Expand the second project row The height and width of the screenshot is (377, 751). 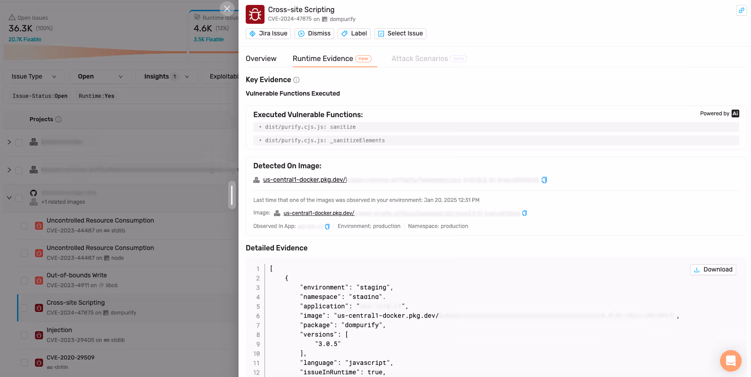pyautogui.click(x=9, y=170)
